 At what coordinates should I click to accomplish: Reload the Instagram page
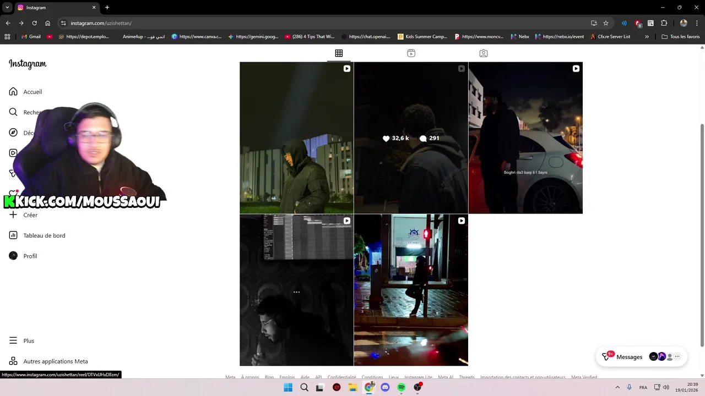(34, 23)
